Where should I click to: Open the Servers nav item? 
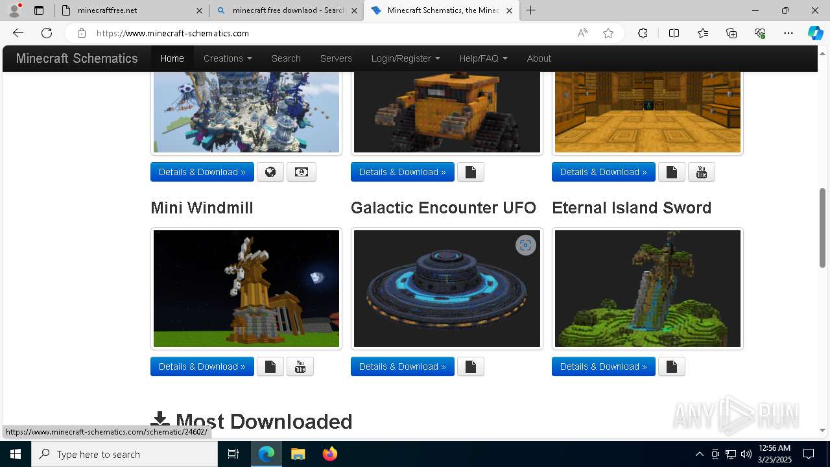click(x=336, y=58)
